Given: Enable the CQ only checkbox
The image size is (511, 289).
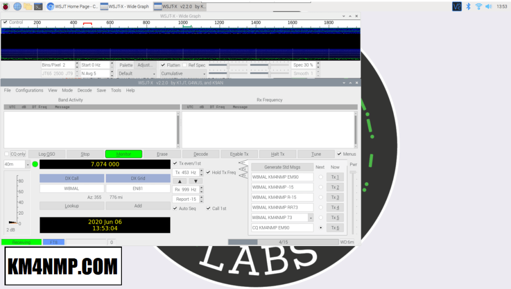Looking at the screenshot, I should 7,154.
